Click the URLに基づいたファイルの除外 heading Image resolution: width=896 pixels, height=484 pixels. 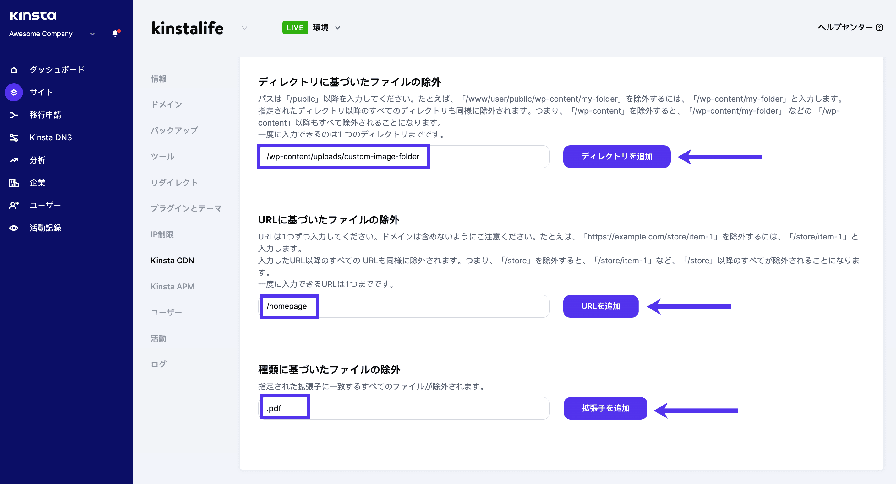pyautogui.click(x=328, y=220)
